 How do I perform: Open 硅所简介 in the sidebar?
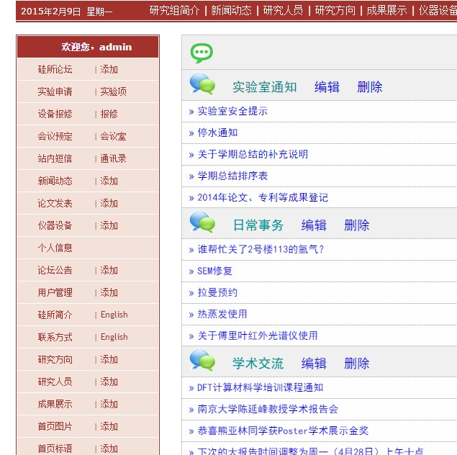(x=55, y=315)
